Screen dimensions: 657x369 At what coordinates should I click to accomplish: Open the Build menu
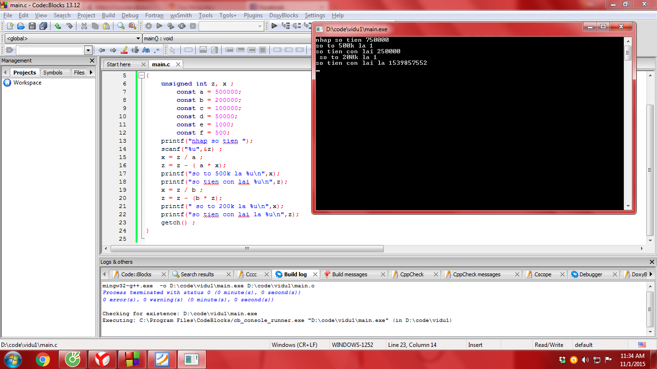[108, 15]
